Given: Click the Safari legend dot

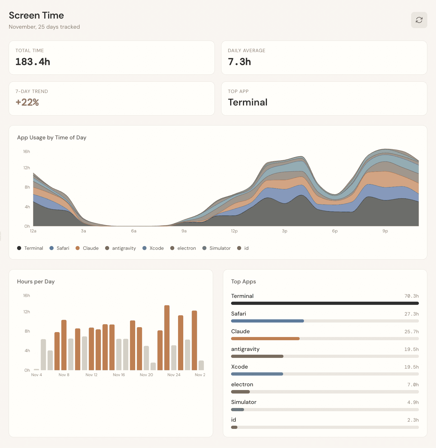Looking at the screenshot, I should 52,248.
